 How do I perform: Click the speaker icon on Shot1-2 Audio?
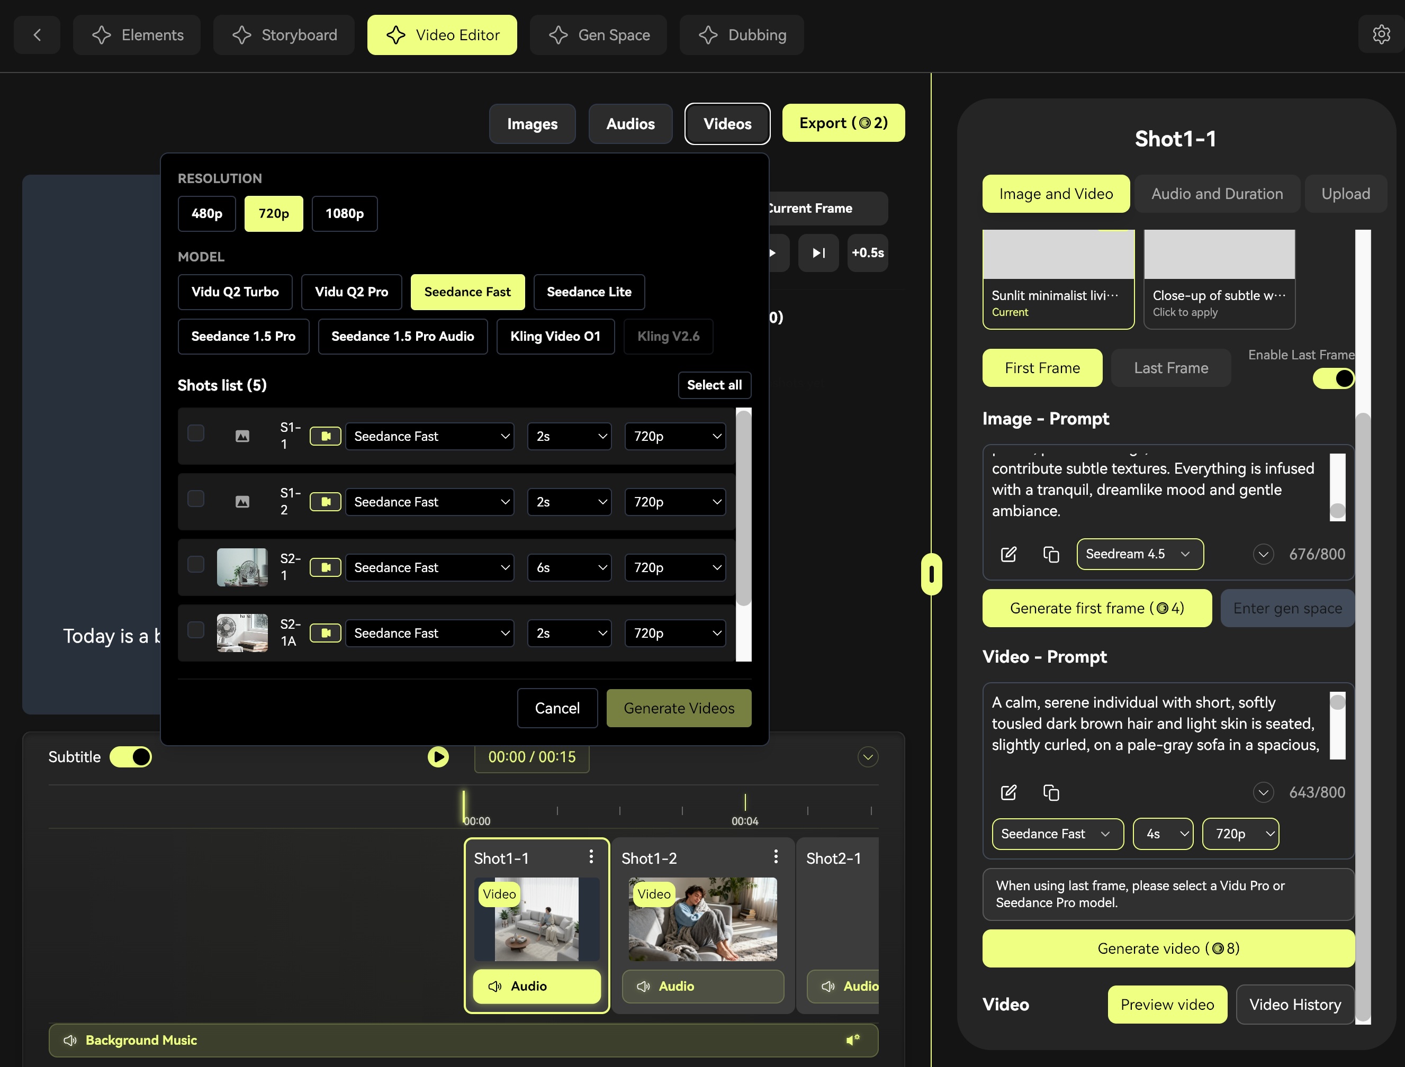(643, 987)
